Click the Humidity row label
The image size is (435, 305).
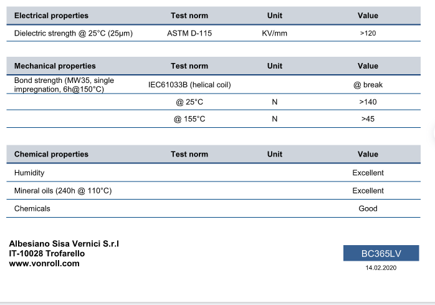pos(29,173)
